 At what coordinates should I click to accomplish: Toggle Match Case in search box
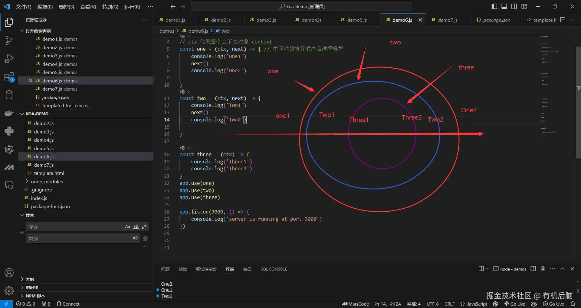[x=127, y=227]
